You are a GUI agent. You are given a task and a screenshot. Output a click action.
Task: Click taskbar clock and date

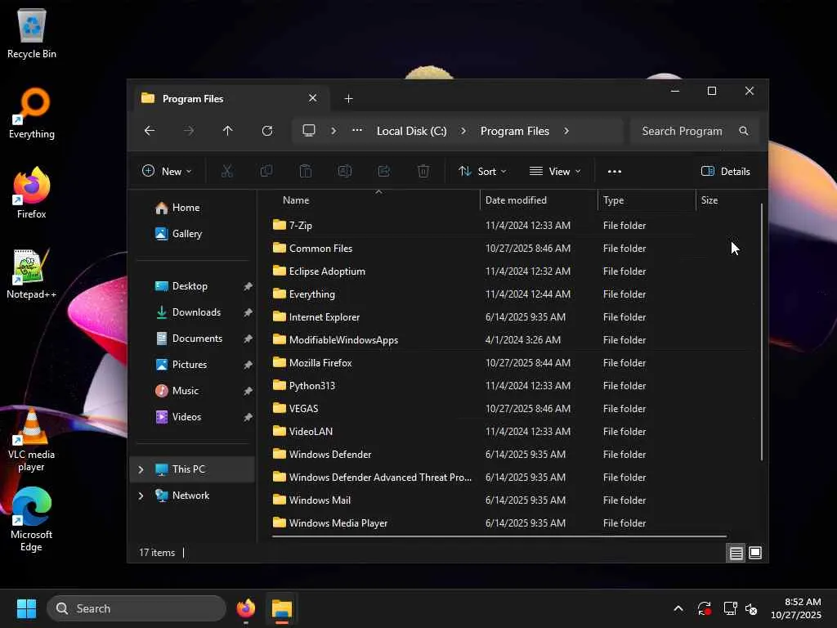795,608
